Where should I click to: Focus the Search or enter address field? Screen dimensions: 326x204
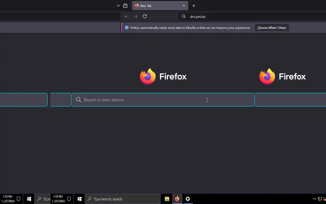coord(163,100)
